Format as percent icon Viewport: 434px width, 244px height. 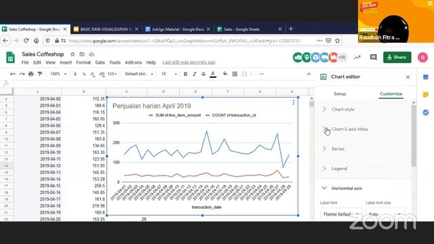pos(84,74)
